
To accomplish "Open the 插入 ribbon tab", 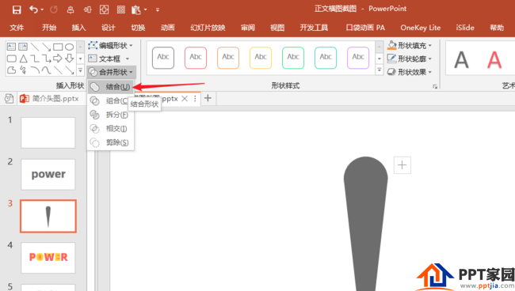I will coord(78,28).
